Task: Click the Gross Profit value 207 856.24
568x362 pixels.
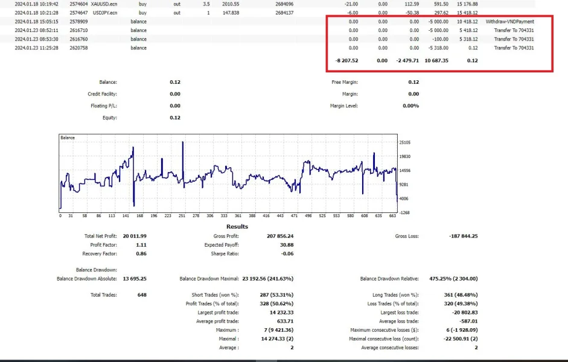Action: [x=279, y=236]
